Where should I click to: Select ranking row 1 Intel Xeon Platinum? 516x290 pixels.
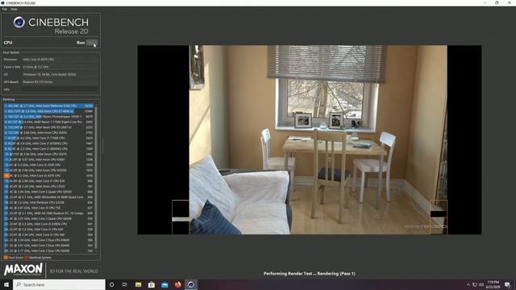tap(48, 106)
